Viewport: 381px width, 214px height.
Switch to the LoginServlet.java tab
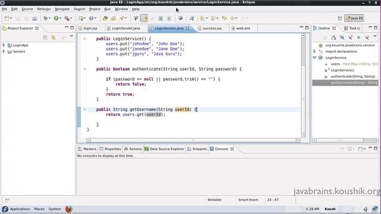tap(126, 29)
